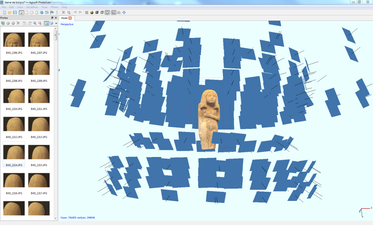Select the circle selection tool
The height and width of the screenshot is (225, 373).
[x=32, y=13]
